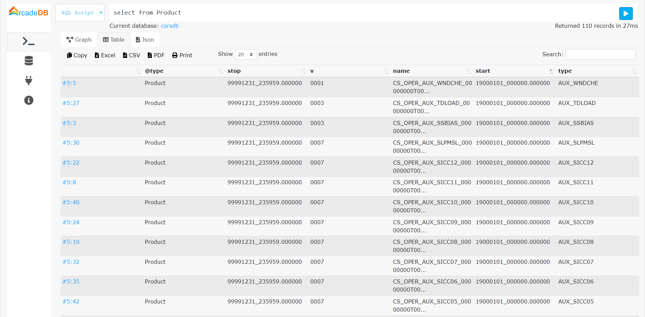The width and height of the screenshot is (645, 317).
Task: Open the API/plugin connection sidebar icon
Action: click(28, 81)
